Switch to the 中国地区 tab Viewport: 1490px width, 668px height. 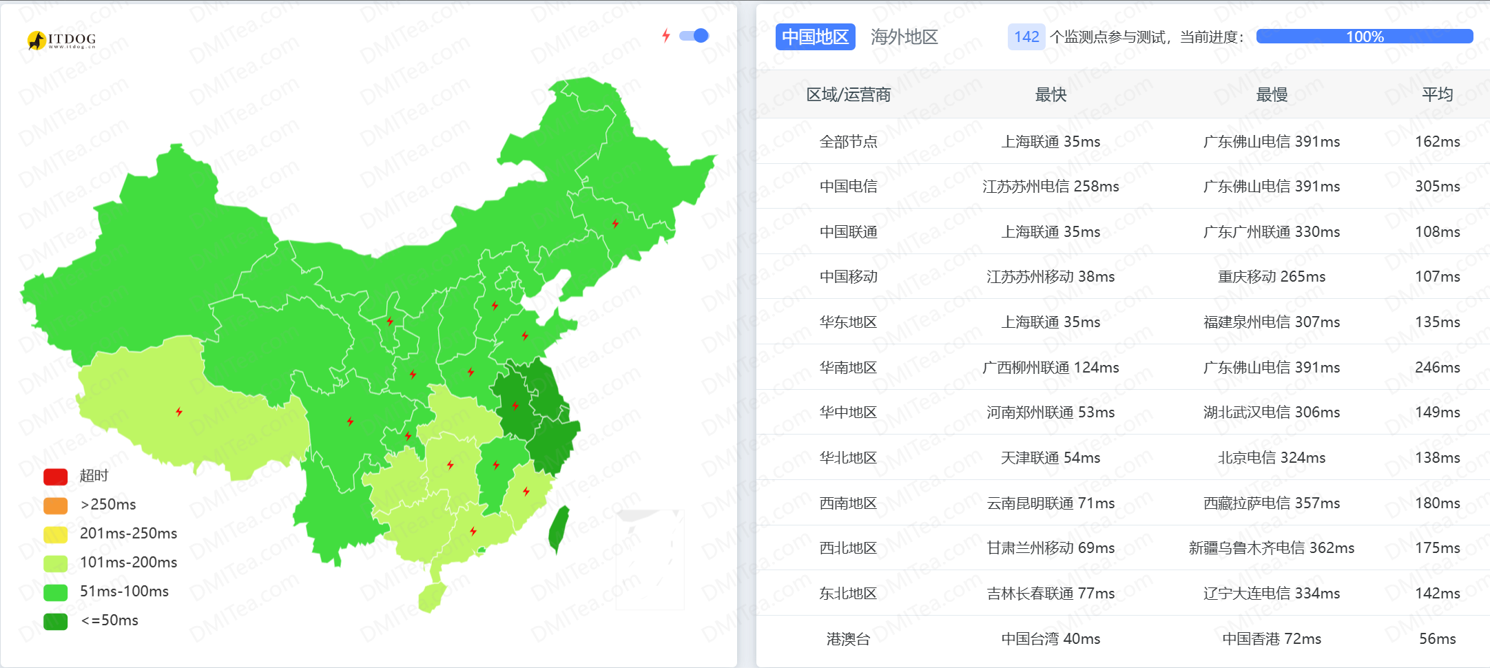coord(815,37)
